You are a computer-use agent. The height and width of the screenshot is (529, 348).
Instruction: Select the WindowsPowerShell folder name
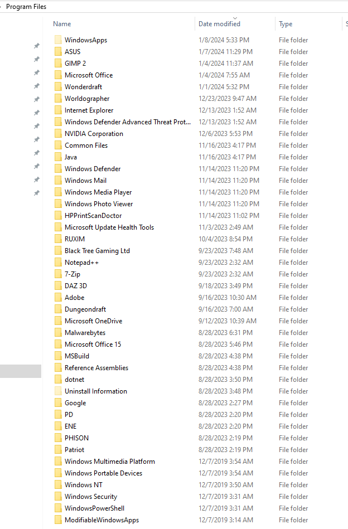tap(94, 508)
